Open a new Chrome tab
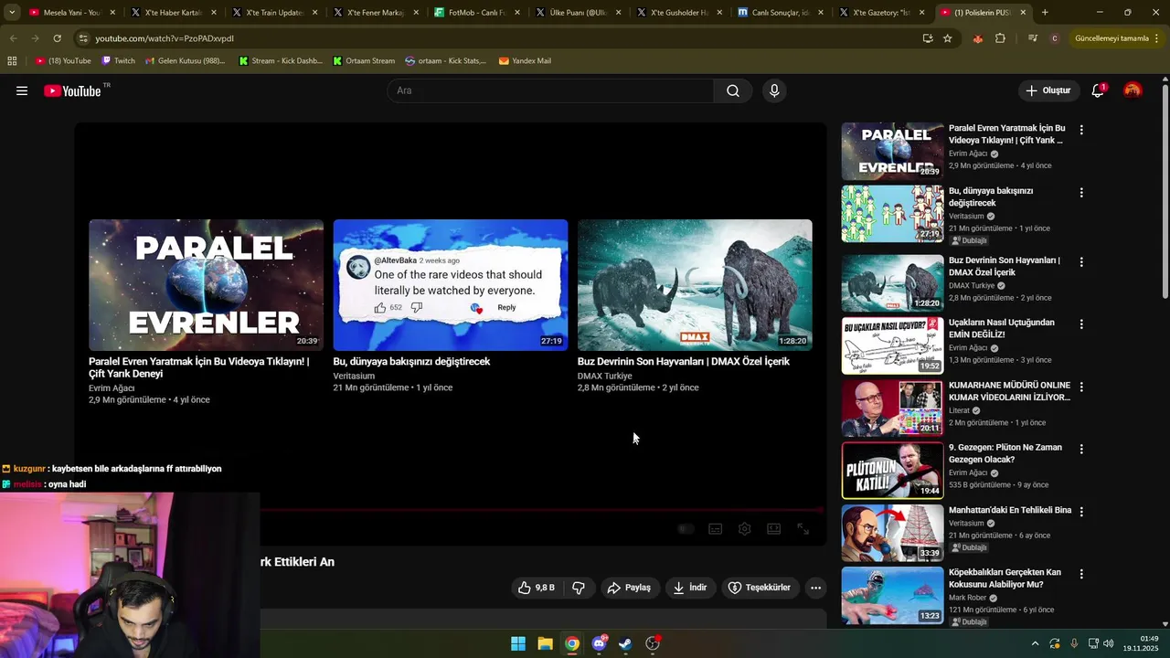This screenshot has width=1170, height=658. point(1045,13)
